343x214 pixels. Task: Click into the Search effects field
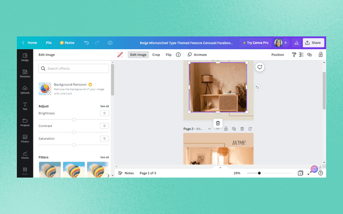point(74,68)
